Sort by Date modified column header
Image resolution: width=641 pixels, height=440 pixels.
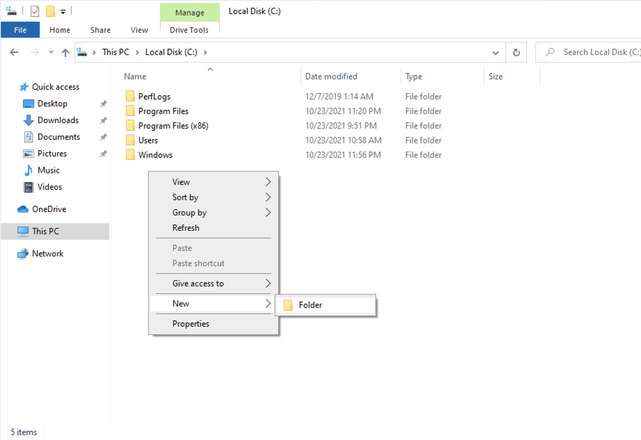click(x=331, y=76)
